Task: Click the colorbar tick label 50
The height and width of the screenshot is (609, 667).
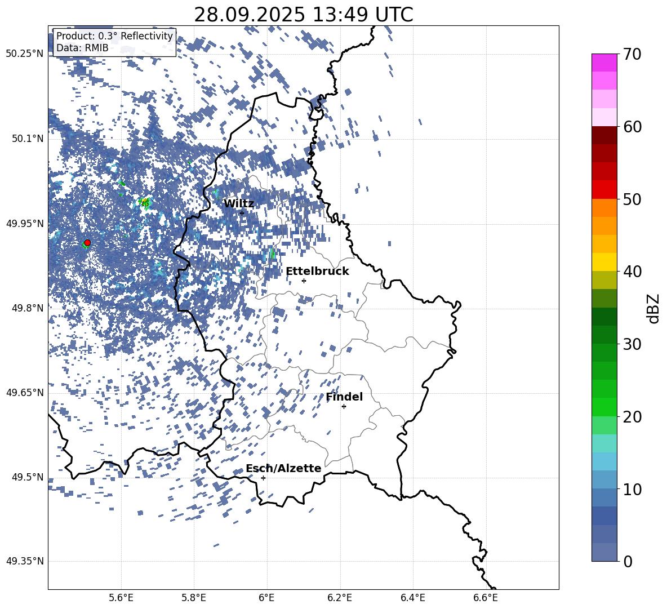Action: [x=632, y=199]
